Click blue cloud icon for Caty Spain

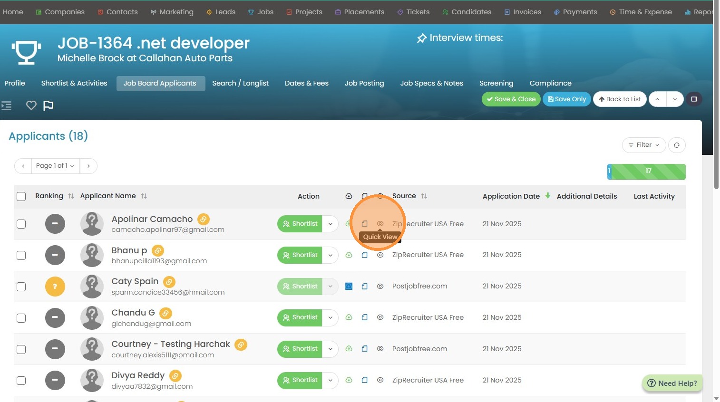(x=349, y=286)
